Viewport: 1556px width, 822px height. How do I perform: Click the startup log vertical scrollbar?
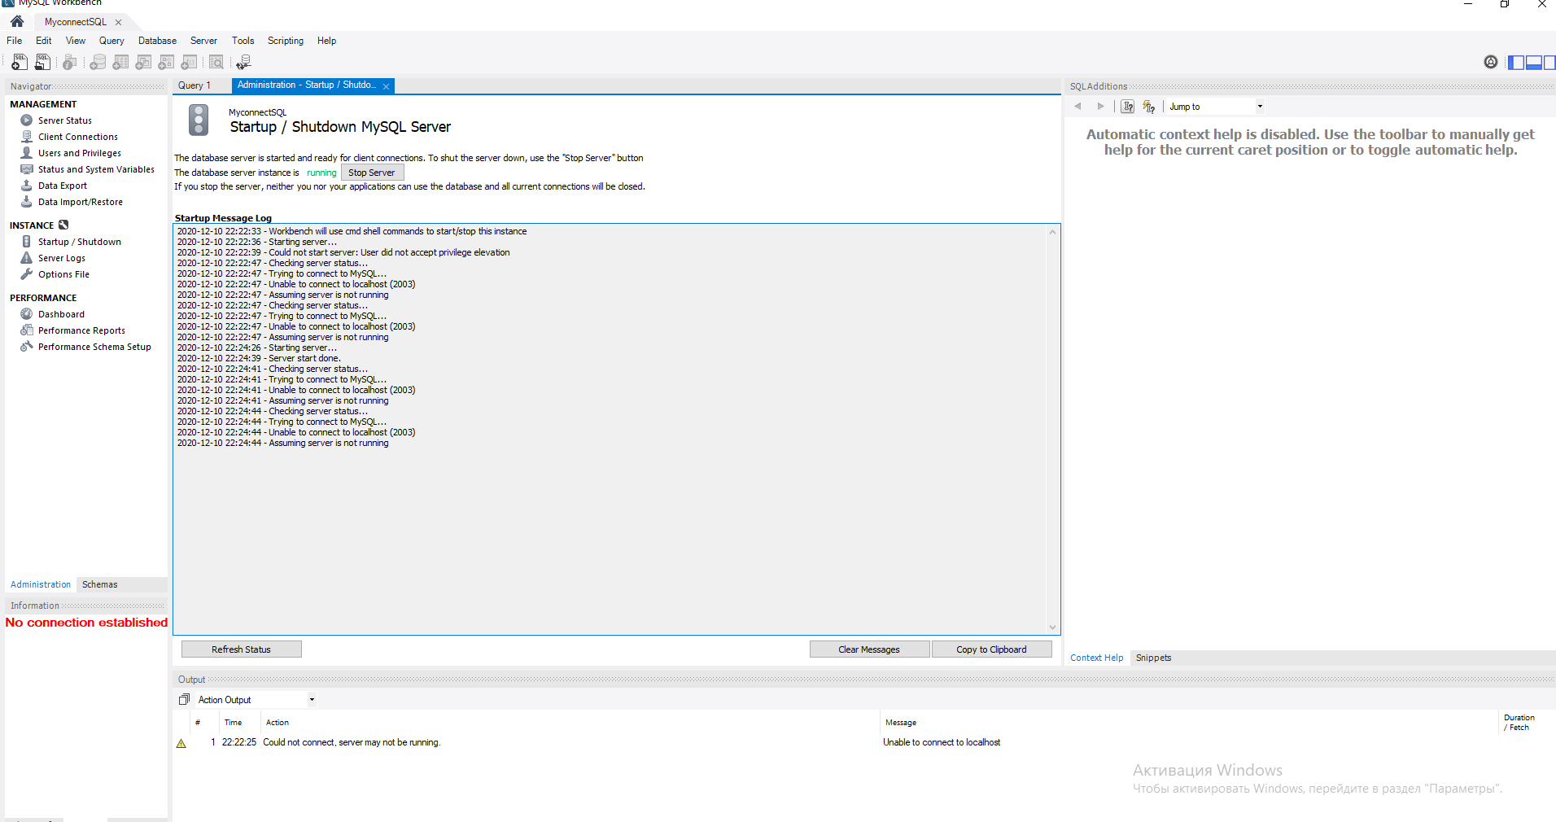click(1052, 429)
